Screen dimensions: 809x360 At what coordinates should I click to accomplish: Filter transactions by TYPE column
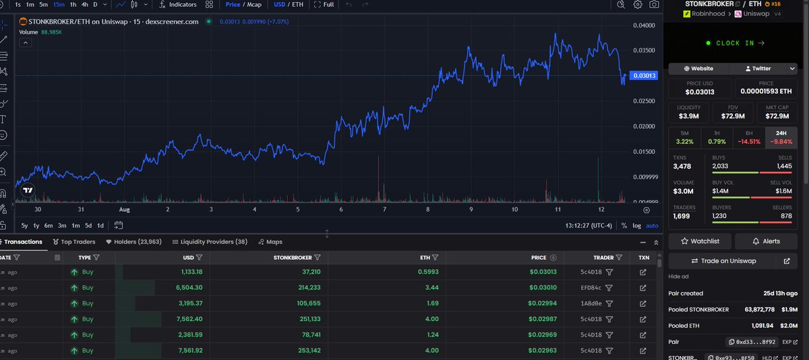pos(96,257)
